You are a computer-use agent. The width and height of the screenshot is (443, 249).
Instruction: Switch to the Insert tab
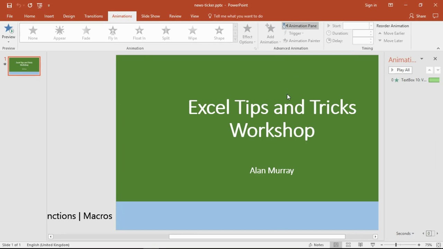[49, 16]
